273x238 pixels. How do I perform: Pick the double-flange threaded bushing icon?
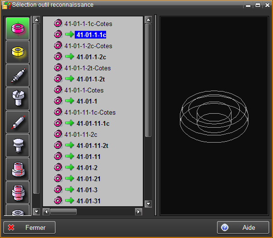pos(17,192)
